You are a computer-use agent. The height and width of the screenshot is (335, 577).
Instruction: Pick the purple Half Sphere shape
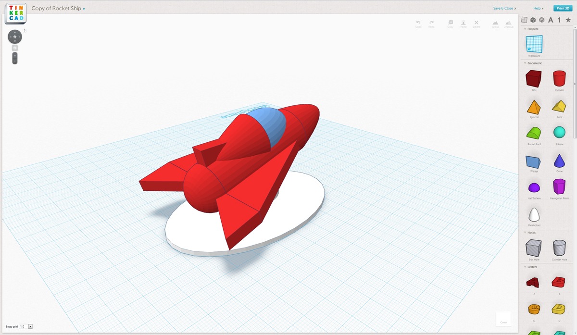pyautogui.click(x=534, y=188)
